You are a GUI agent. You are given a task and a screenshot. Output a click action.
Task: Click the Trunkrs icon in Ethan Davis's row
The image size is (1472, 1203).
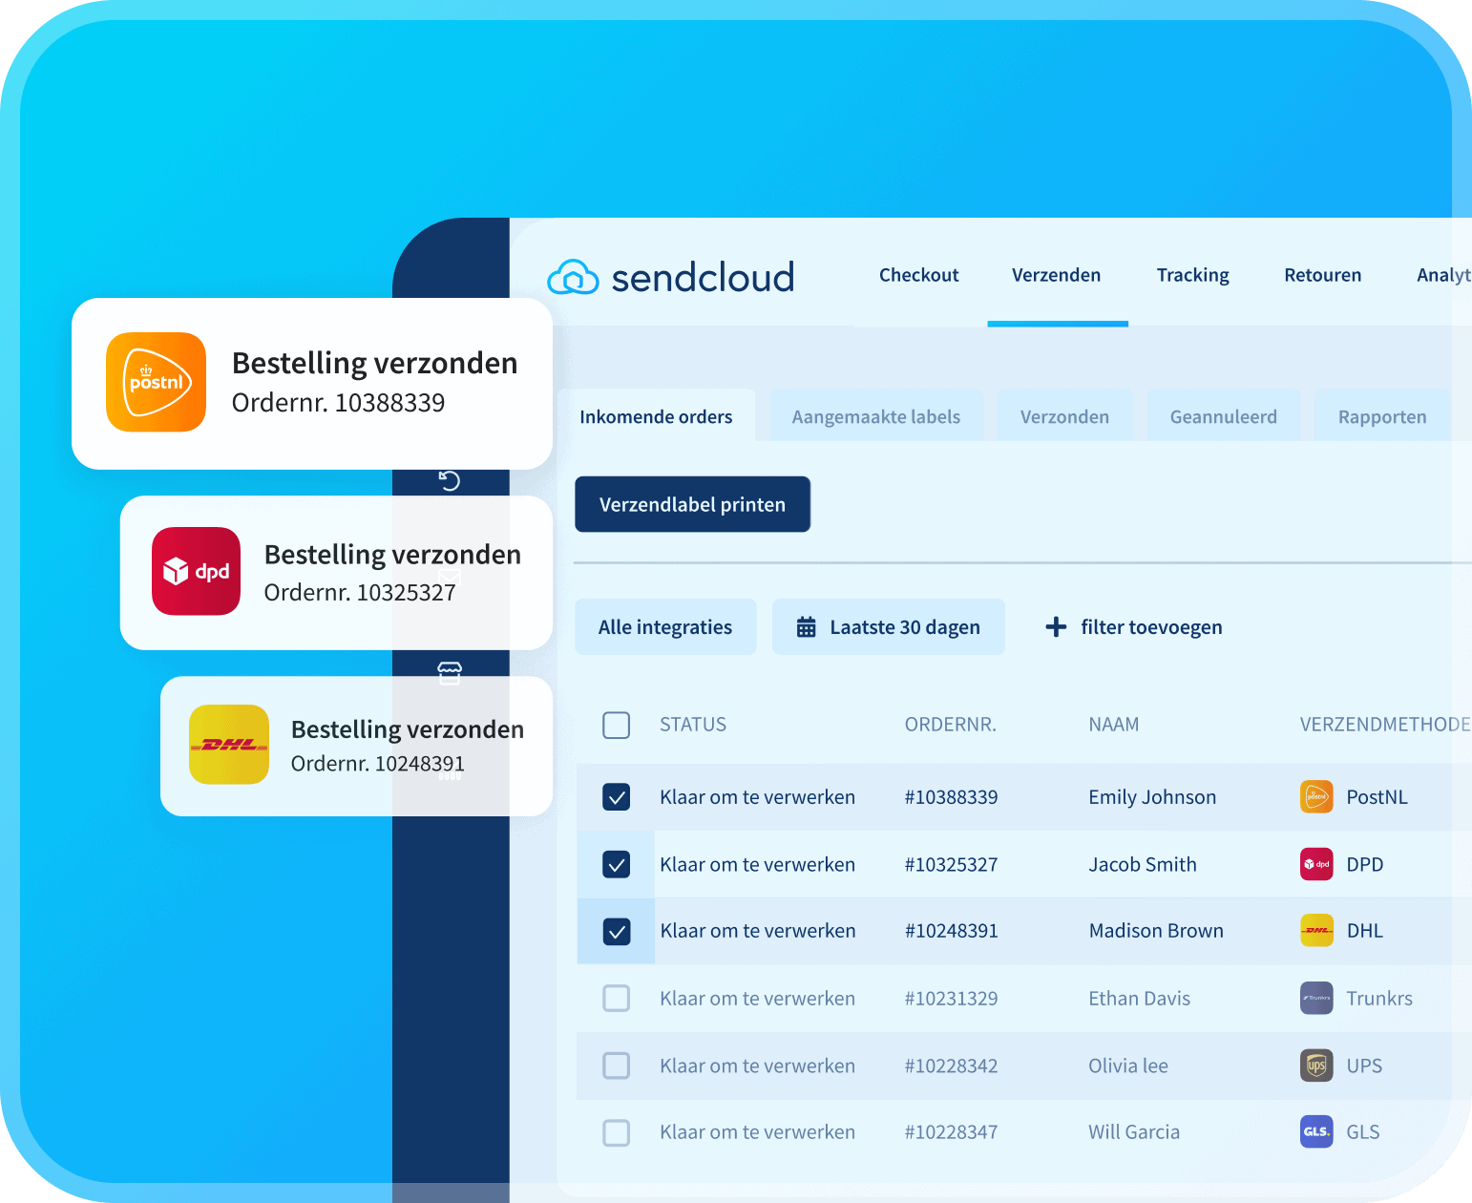coord(1316,998)
